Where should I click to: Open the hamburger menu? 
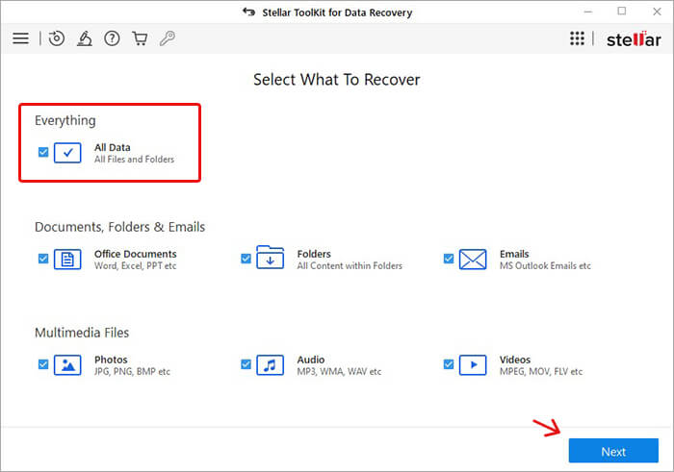20,38
